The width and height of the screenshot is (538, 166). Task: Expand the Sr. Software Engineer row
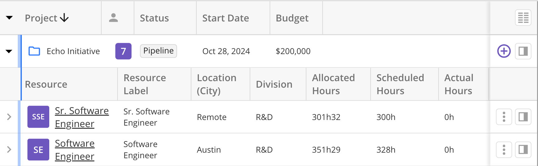tap(9, 117)
